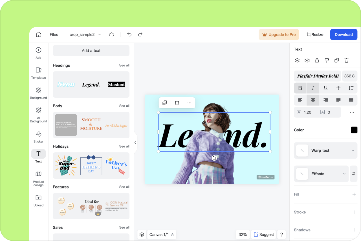Open the Product collage panel
The image size is (361, 241).
click(39, 179)
